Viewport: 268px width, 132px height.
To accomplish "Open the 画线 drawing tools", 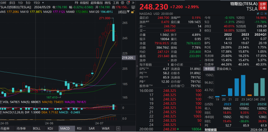I will point(107,3).
